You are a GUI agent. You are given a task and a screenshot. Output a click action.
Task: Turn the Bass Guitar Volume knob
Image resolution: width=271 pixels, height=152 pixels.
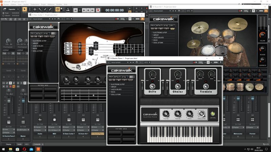pyautogui.click(x=66, y=79)
